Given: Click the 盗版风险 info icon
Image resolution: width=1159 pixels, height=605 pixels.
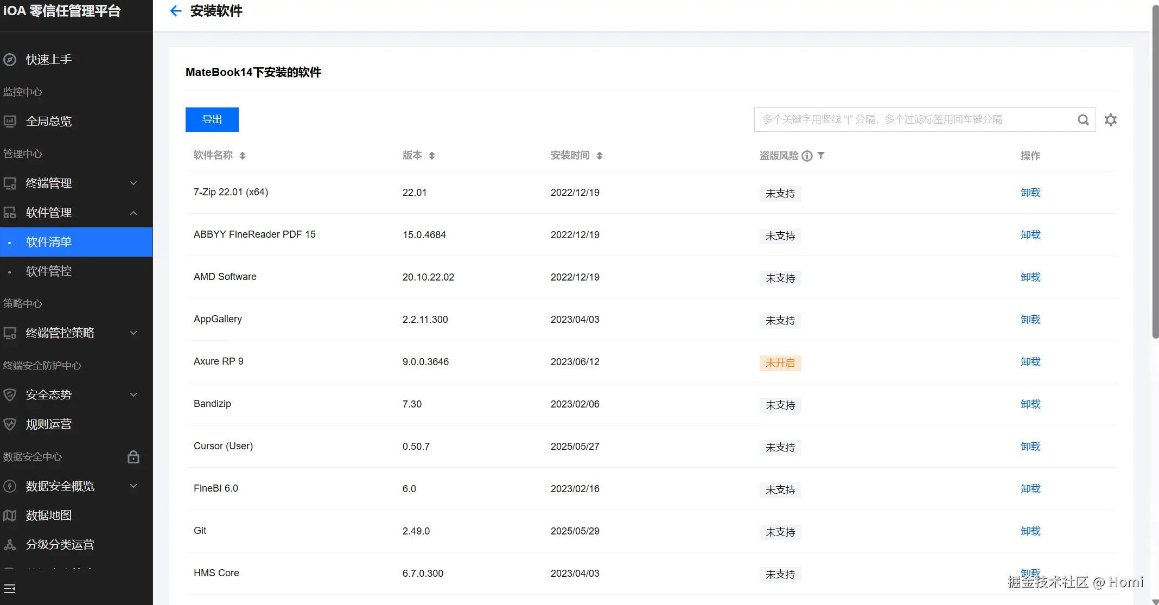Looking at the screenshot, I should 807,156.
